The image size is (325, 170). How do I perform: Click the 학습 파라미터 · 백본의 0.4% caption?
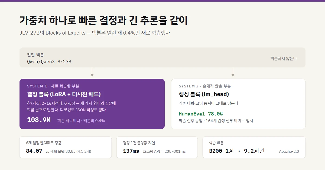(81, 121)
